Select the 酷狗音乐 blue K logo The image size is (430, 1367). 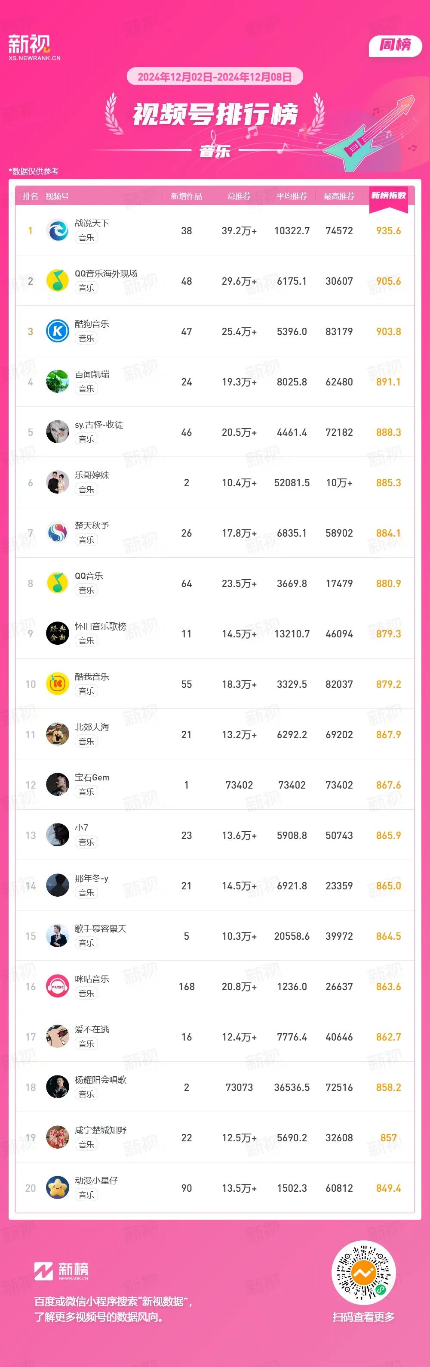[x=58, y=331]
